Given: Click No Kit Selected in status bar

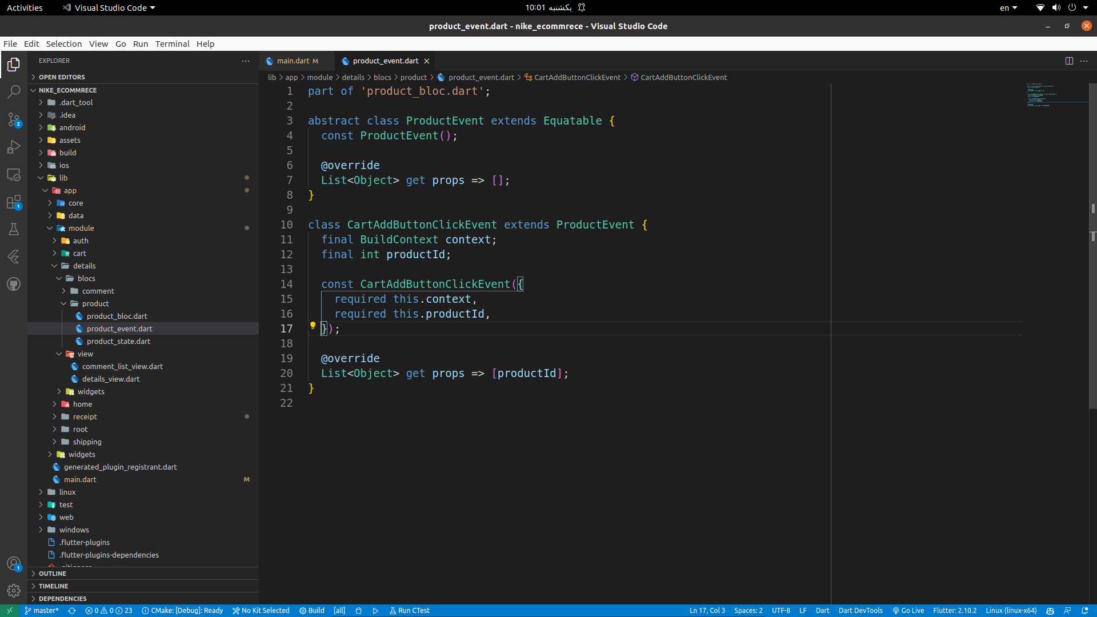Looking at the screenshot, I should (x=261, y=611).
